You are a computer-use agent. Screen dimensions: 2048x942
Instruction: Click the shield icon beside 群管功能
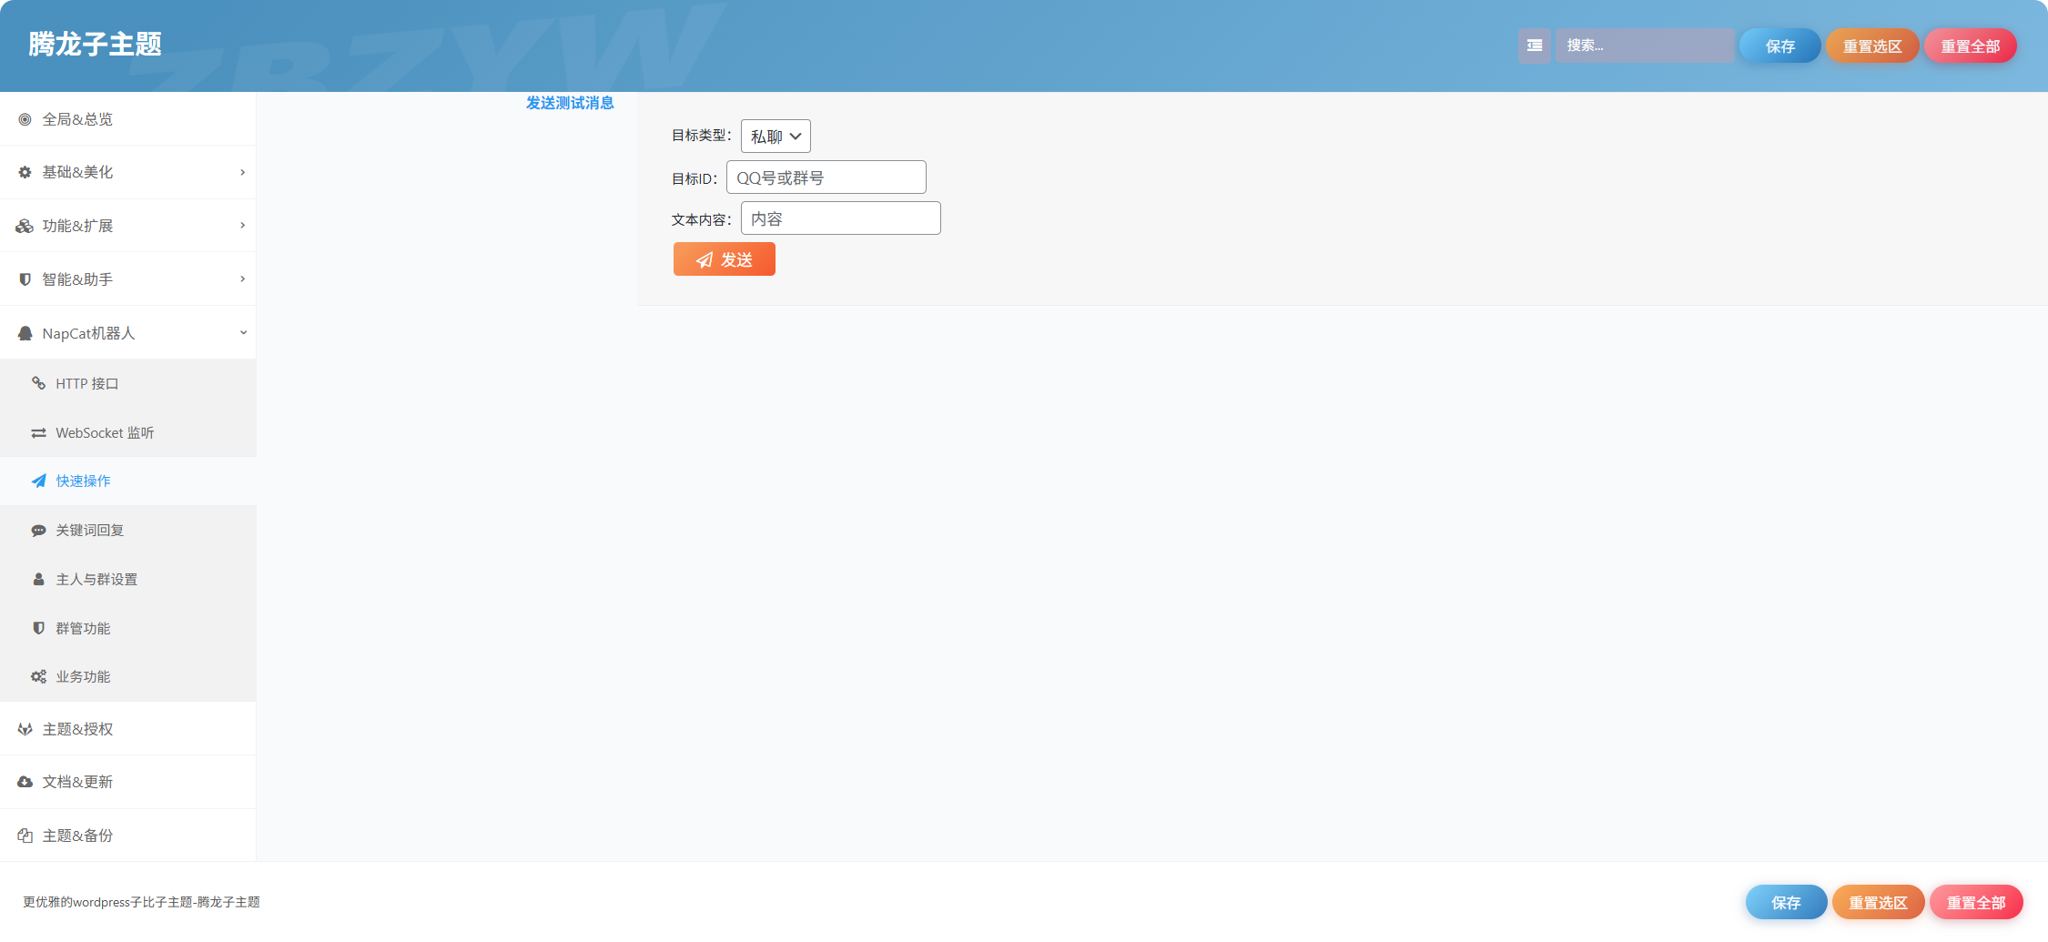[x=38, y=628]
